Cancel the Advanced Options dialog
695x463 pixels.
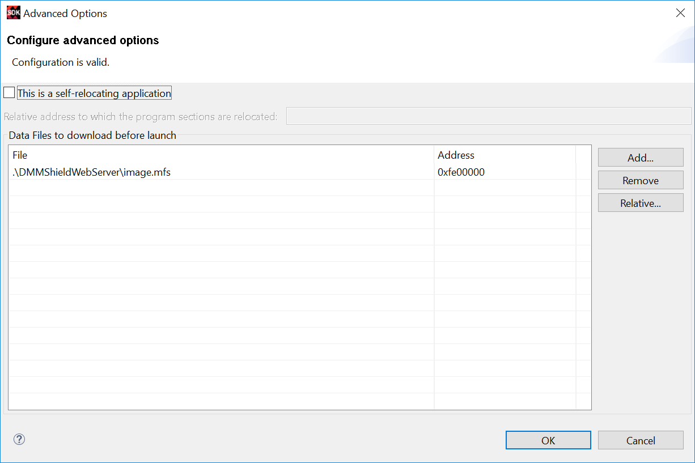pos(641,440)
